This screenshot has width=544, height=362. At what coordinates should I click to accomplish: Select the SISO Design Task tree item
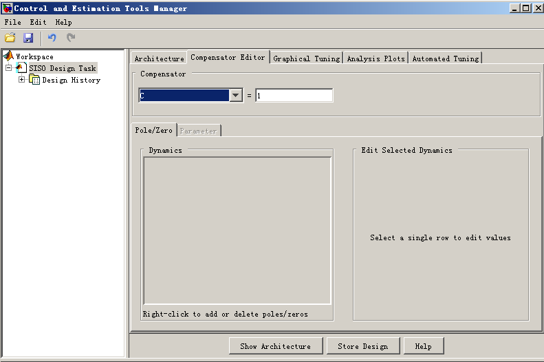point(63,68)
